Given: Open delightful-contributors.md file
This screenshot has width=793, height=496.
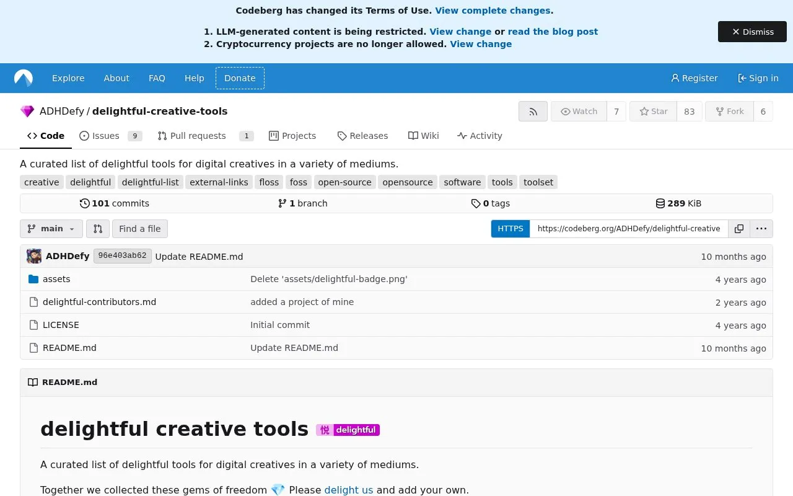Looking at the screenshot, I should [x=99, y=302].
